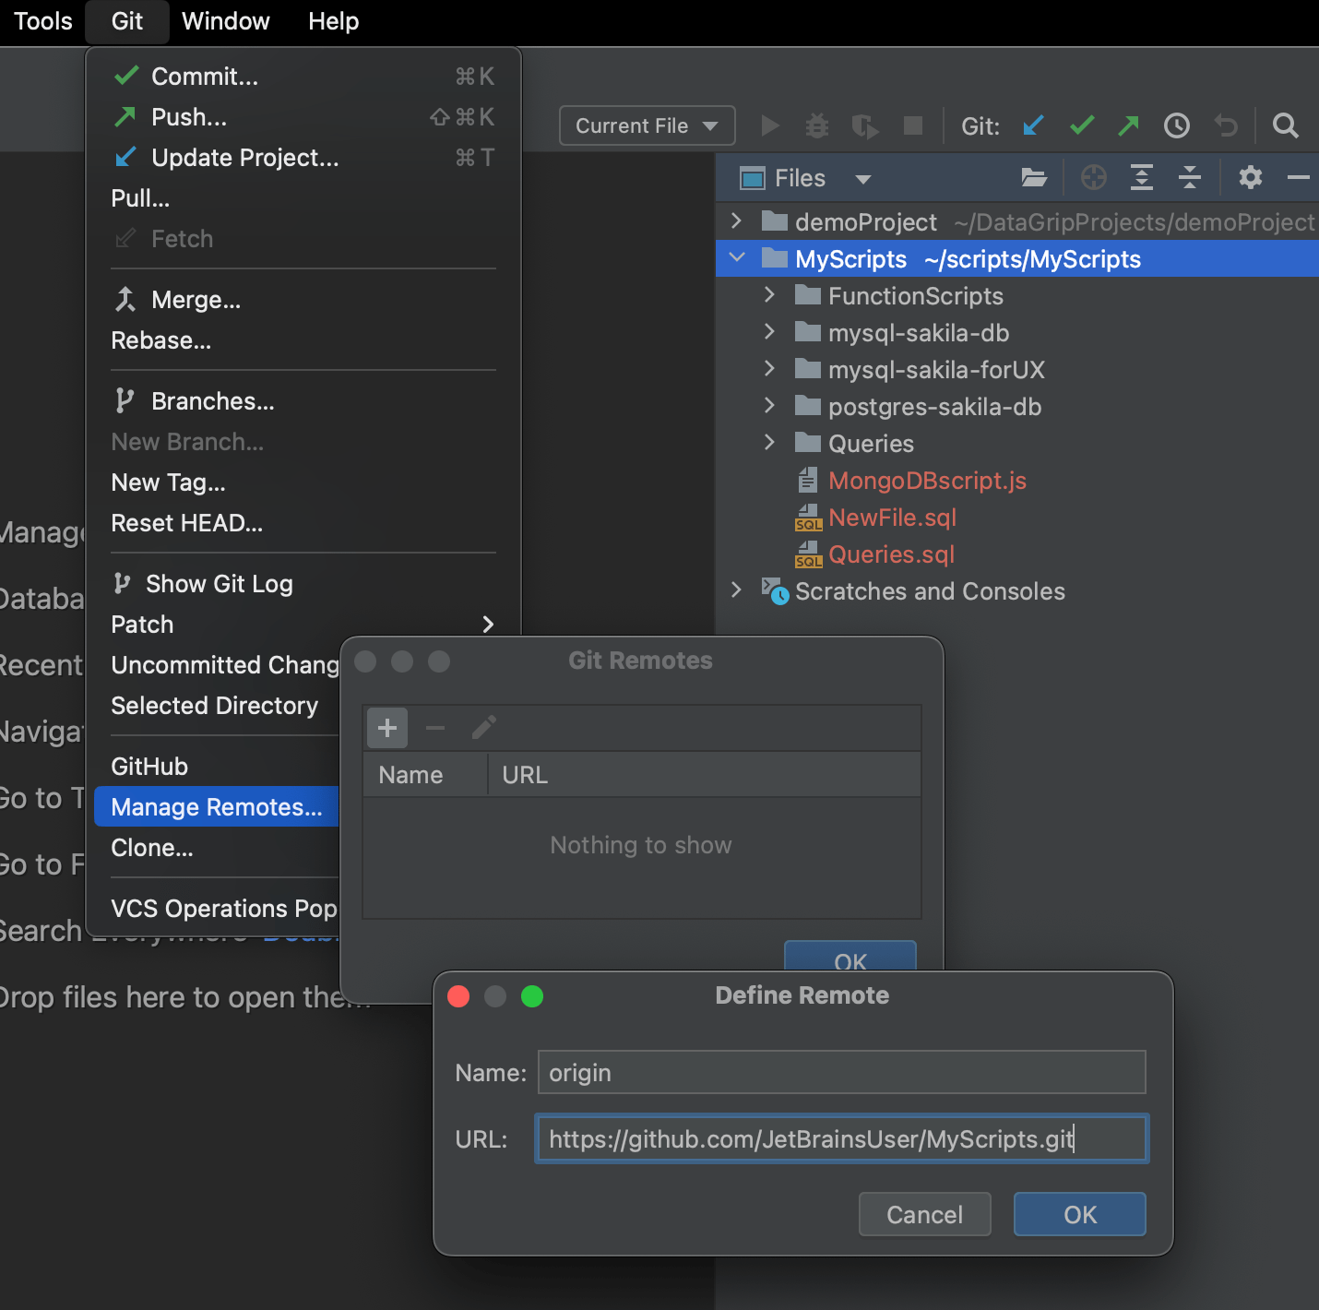Viewport: 1319px width, 1310px height.
Task: Click the remote Name input field
Action: pos(841,1072)
